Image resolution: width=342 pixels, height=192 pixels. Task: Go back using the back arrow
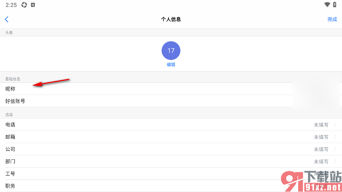tap(6, 19)
